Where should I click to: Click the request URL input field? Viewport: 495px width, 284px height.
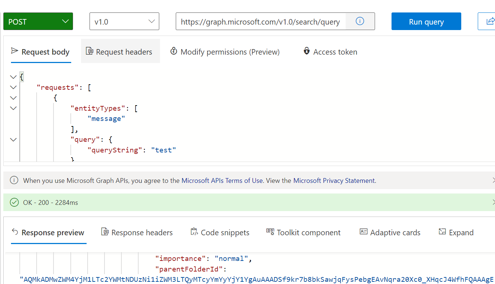click(261, 21)
